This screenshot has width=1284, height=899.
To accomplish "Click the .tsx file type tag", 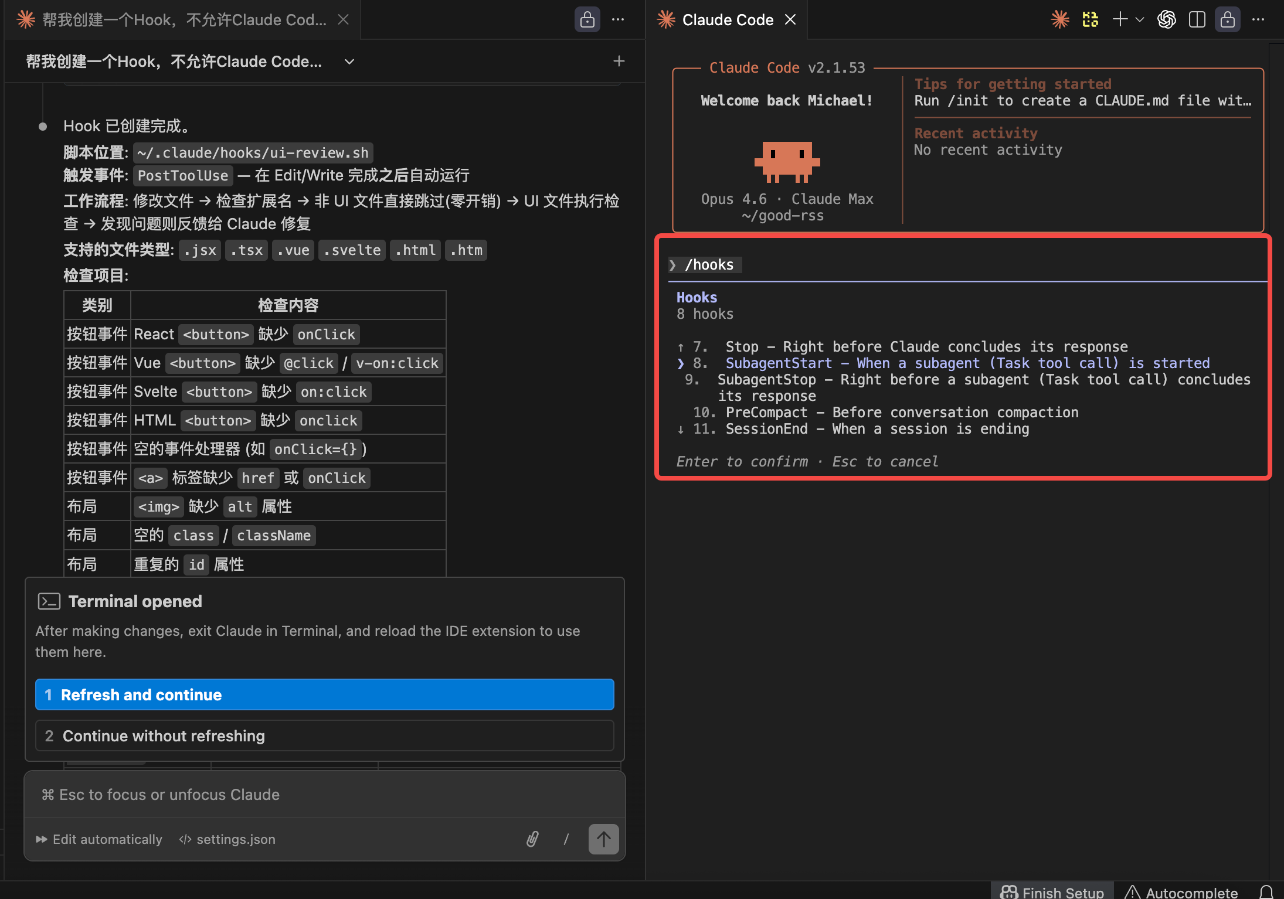I will click(x=246, y=250).
